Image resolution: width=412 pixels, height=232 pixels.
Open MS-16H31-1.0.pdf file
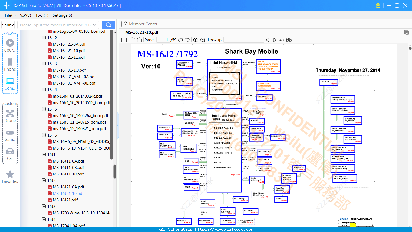[x=69, y=70]
